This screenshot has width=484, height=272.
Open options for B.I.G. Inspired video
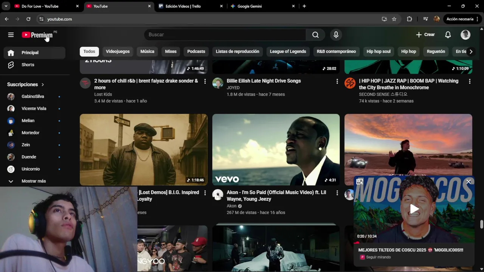205,193
